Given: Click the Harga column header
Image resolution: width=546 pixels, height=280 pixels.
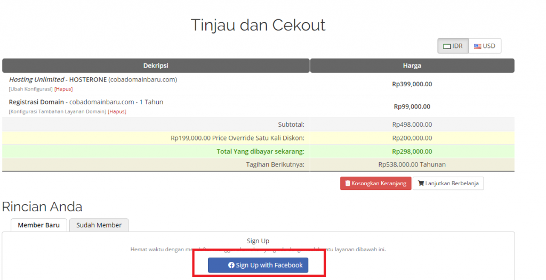Looking at the screenshot, I should (x=412, y=65).
